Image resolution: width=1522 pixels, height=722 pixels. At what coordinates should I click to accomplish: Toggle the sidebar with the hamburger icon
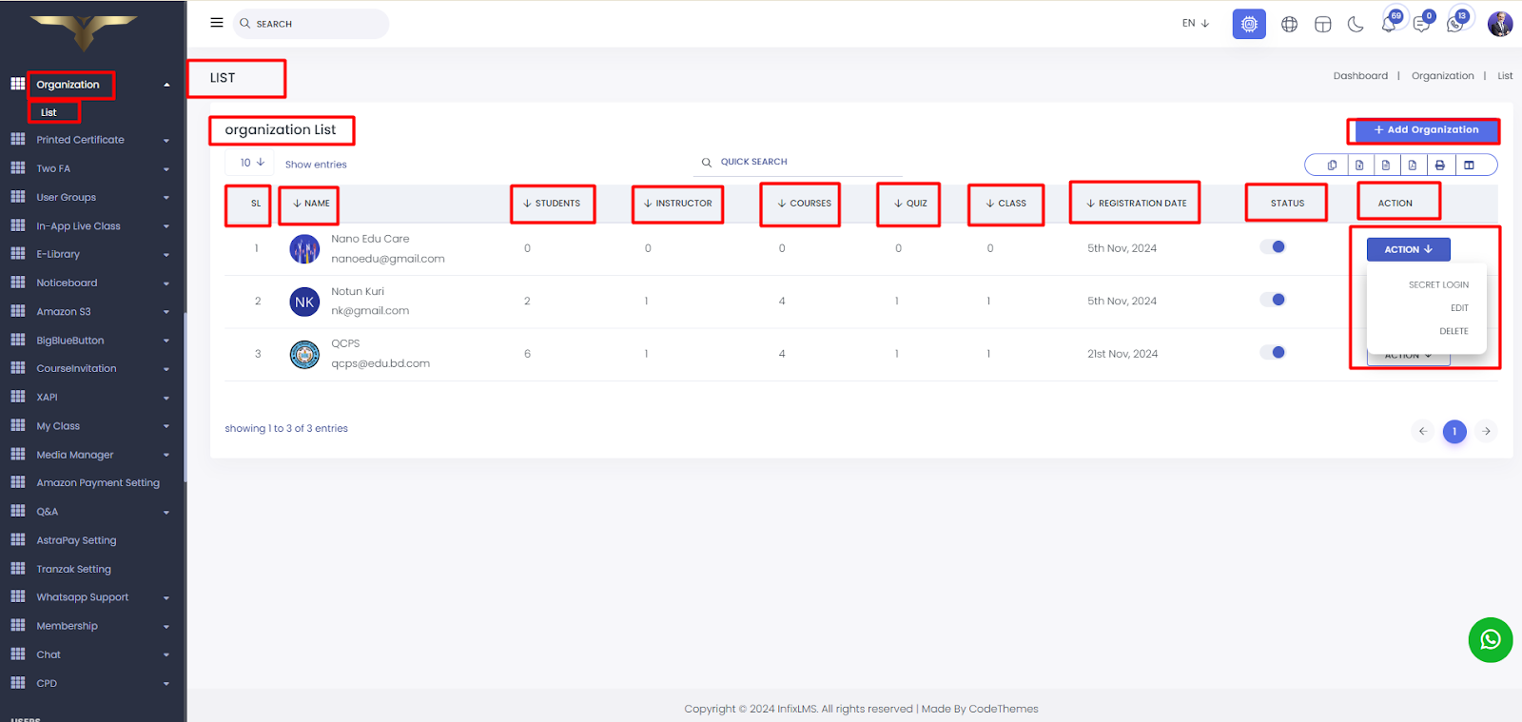pos(217,23)
